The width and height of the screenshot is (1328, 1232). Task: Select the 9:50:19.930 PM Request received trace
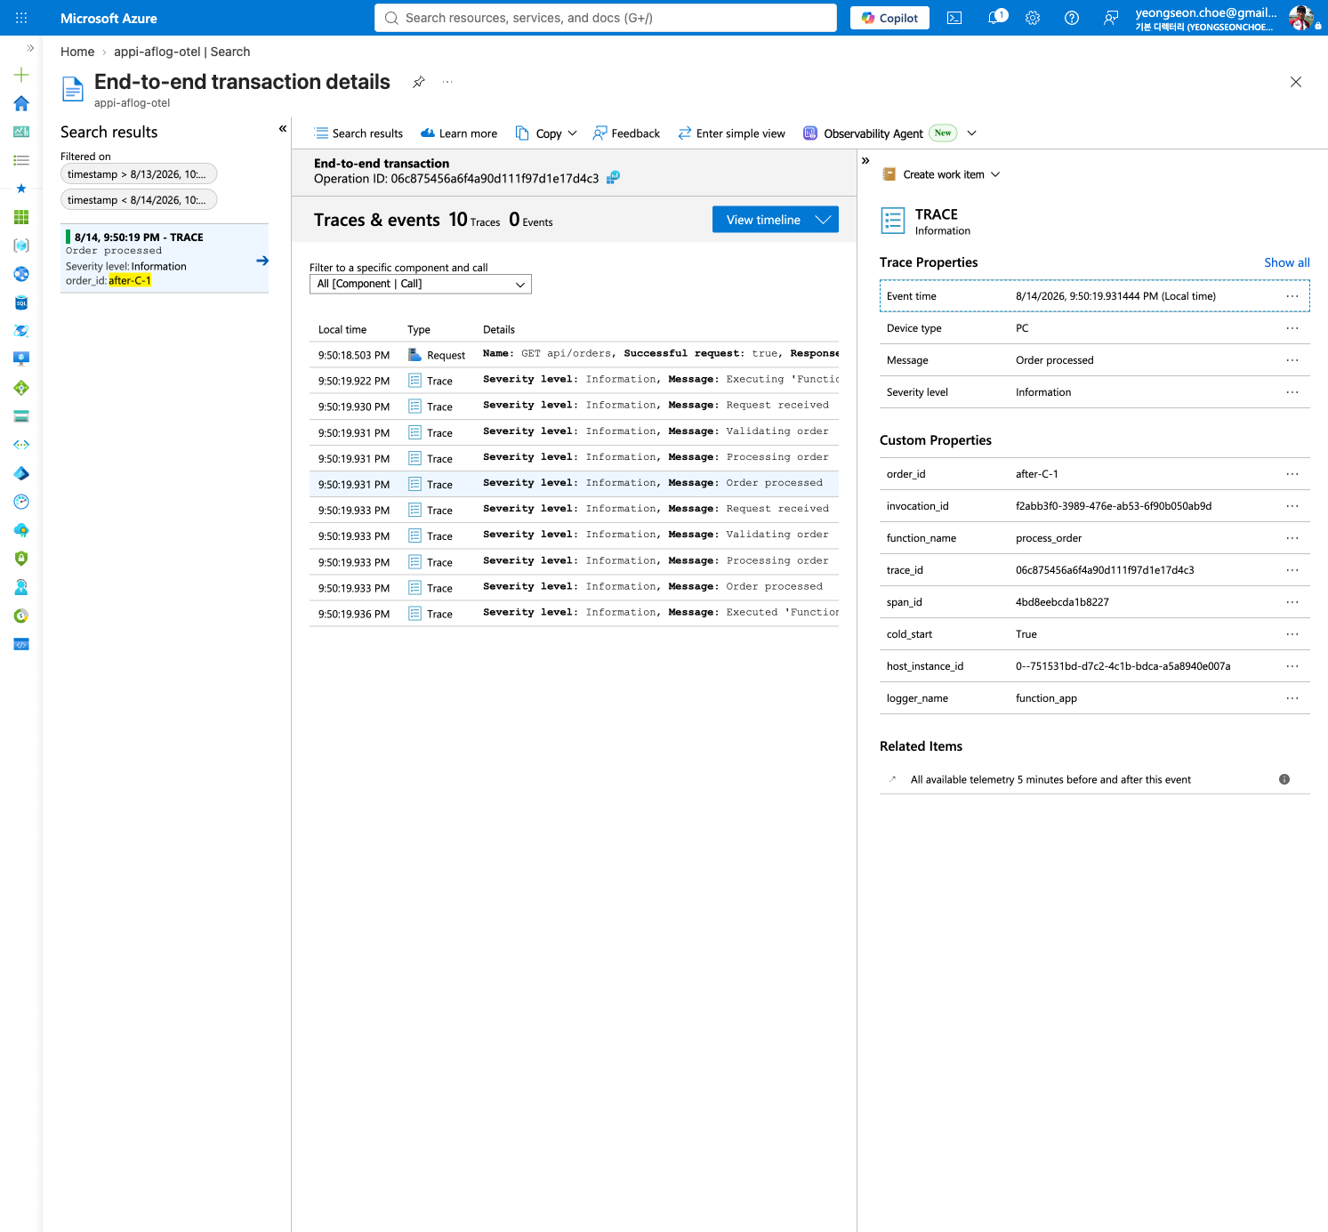(574, 407)
